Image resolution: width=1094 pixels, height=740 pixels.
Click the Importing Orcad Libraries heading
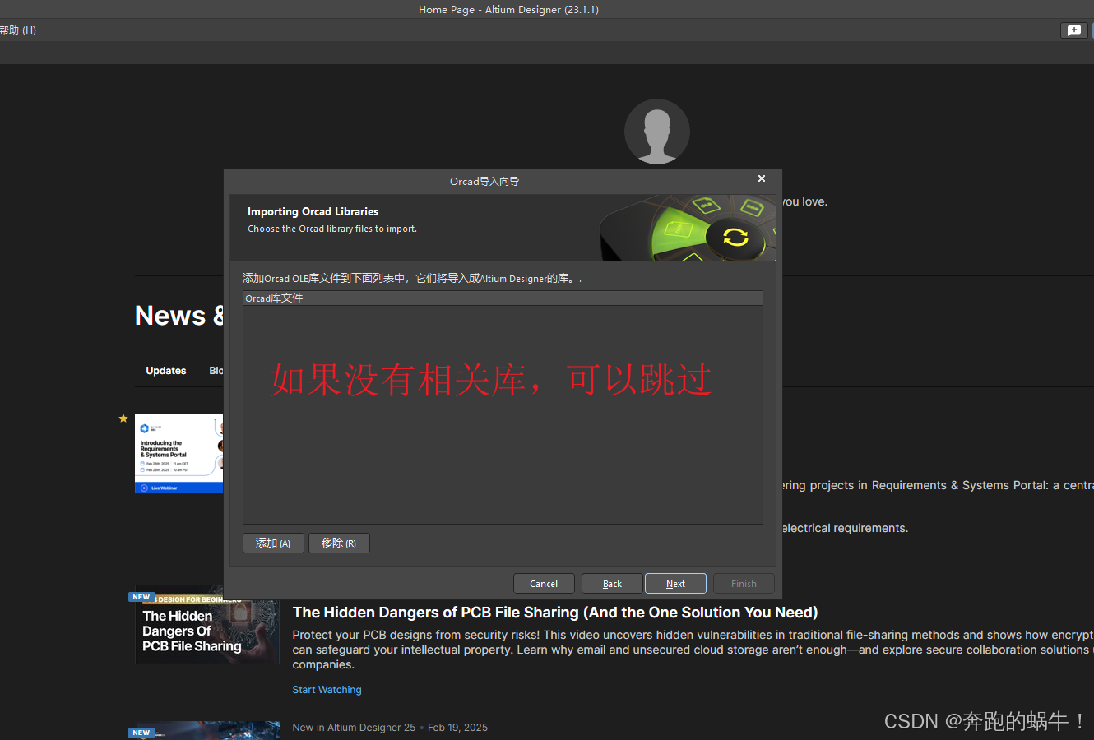[313, 212]
